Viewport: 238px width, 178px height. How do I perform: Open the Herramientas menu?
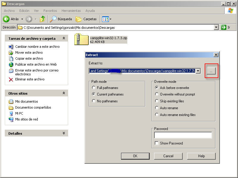pyautogui.click(x=71, y=11)
